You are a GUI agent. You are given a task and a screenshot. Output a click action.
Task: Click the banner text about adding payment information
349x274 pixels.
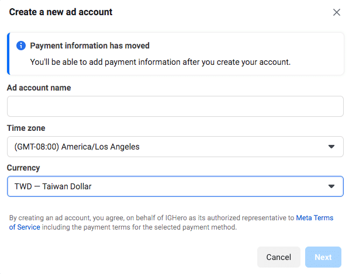(160, 62)
